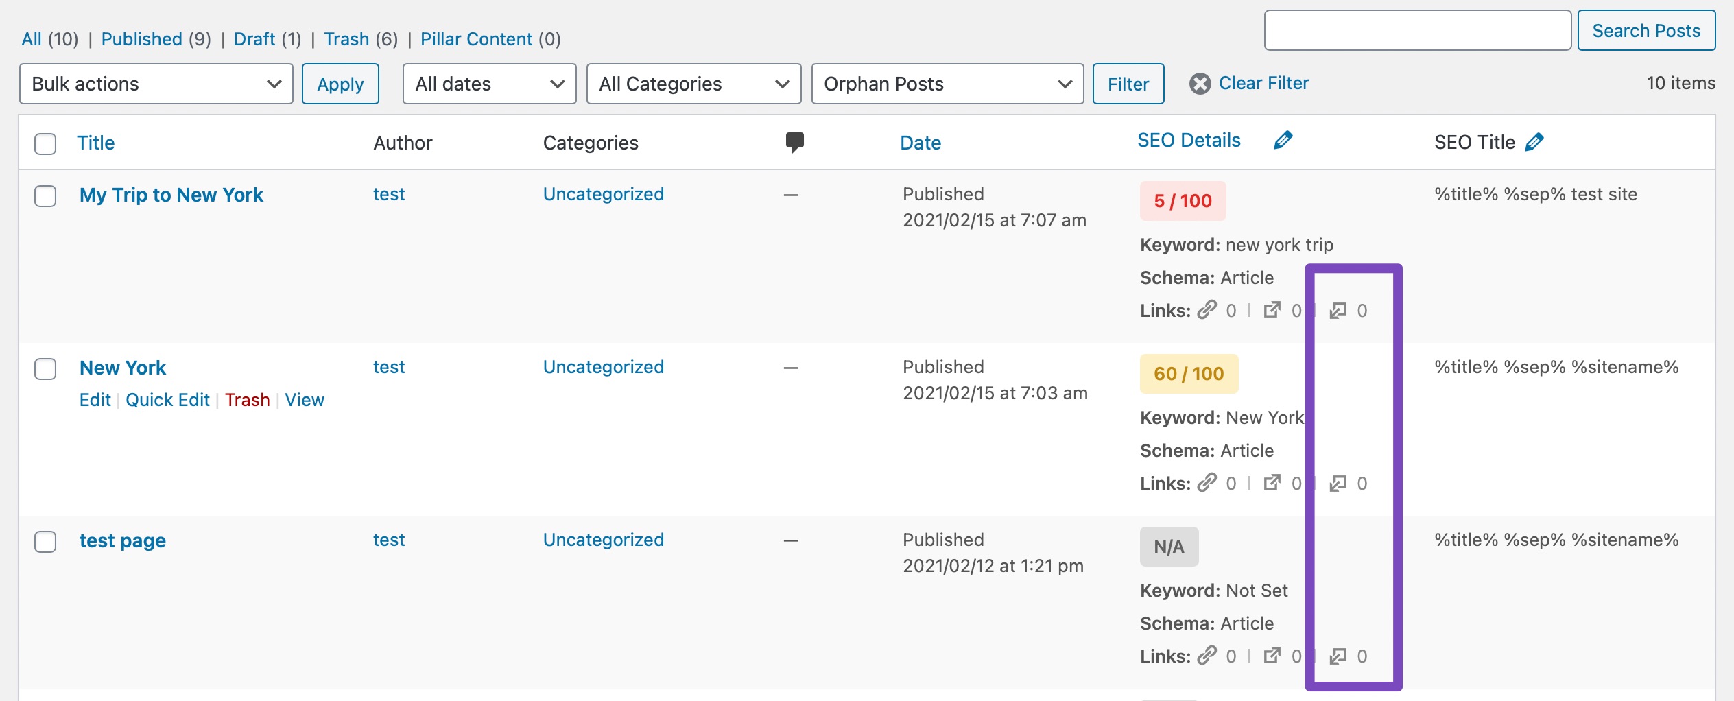Open Quick Edit for the New York post
This screenshot has height=701, width=1734.
click(x=167, y=400)
